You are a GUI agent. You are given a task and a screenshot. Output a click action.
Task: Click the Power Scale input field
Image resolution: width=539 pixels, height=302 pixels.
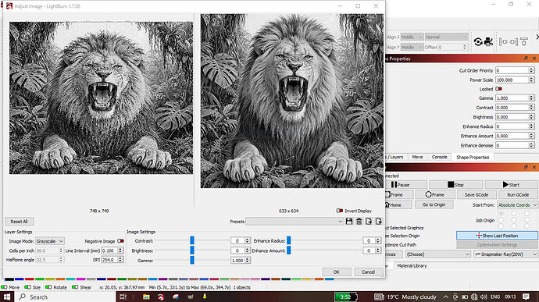(512, 80)
